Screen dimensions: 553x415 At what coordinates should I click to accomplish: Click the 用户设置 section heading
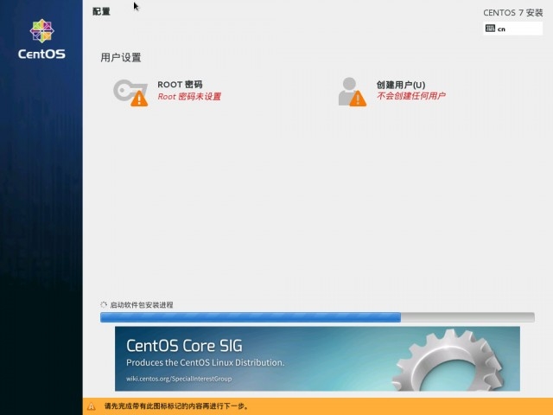click(x=121, y=58)
